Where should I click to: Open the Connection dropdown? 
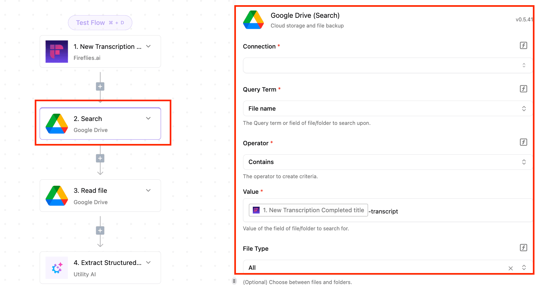(x=387, y=65)
